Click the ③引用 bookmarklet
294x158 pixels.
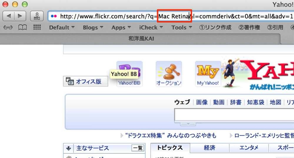point(275,28)
